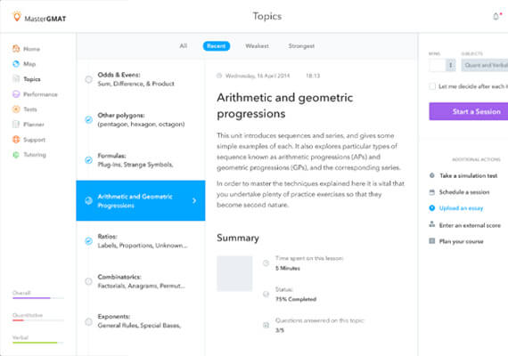
Task: Toggle completion circle for Odds & Evens
Action: tap(88, 79)
